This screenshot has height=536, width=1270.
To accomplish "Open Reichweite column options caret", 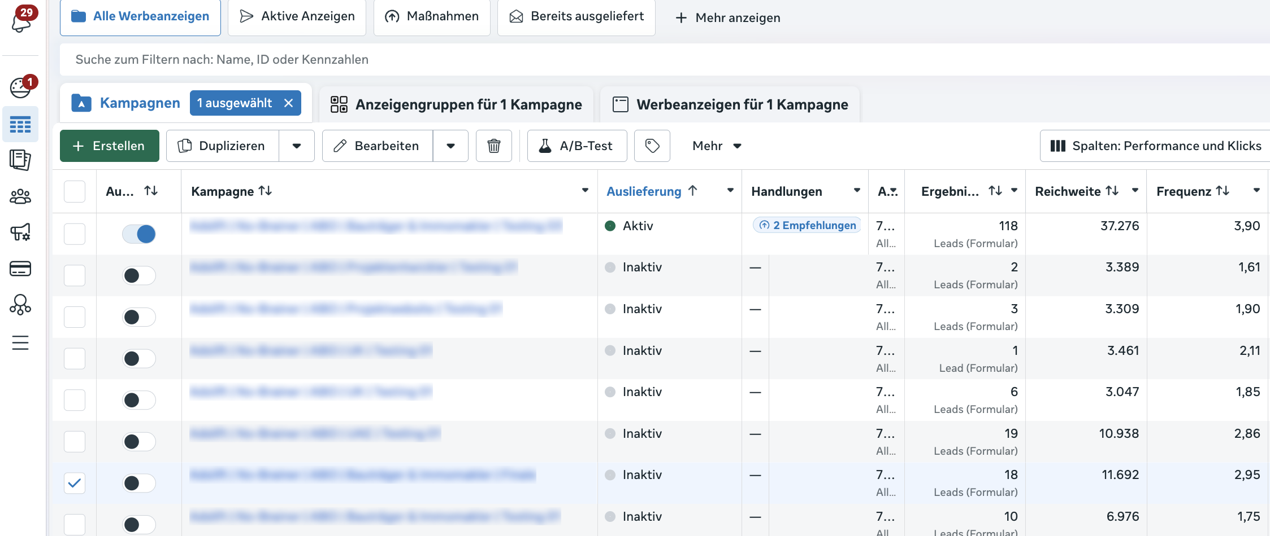I will [1135, 191].
